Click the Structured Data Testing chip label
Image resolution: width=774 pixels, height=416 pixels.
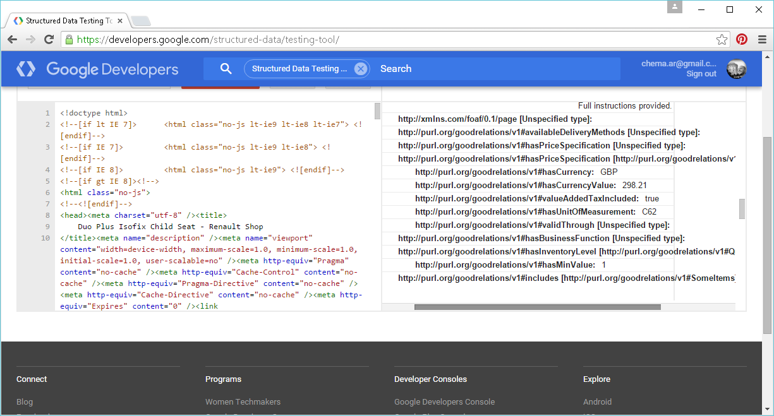coord(299,69)
